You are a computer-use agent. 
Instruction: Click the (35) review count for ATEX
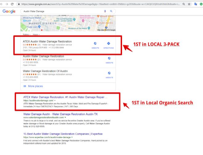(39, 45)
